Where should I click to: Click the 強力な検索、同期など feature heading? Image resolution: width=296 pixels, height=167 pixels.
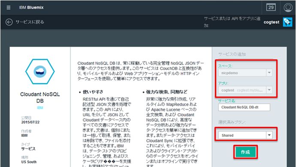tap(166, 92)
